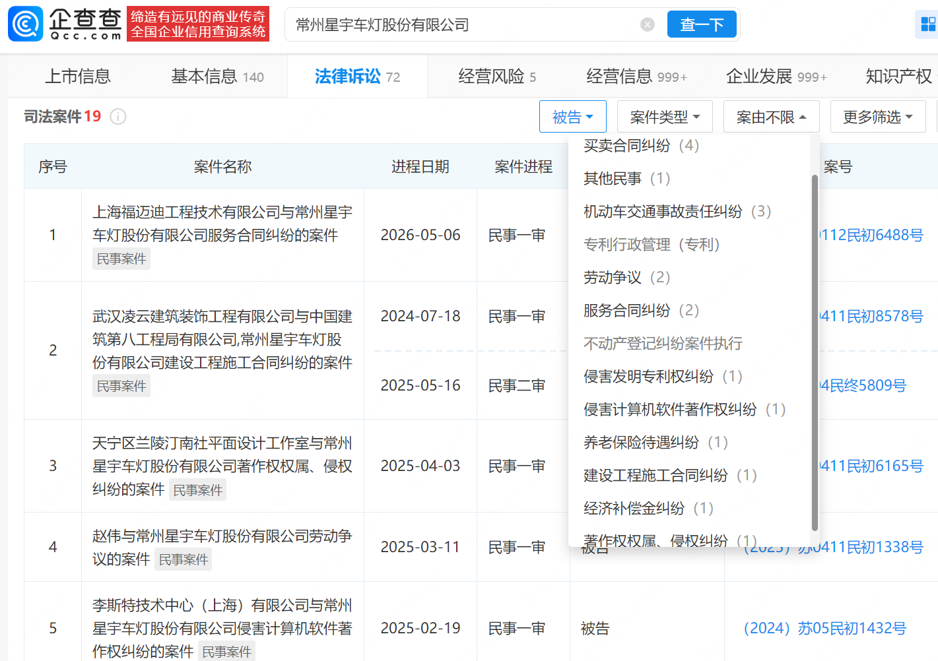Open the 经营风险 tab

point(497,77)
